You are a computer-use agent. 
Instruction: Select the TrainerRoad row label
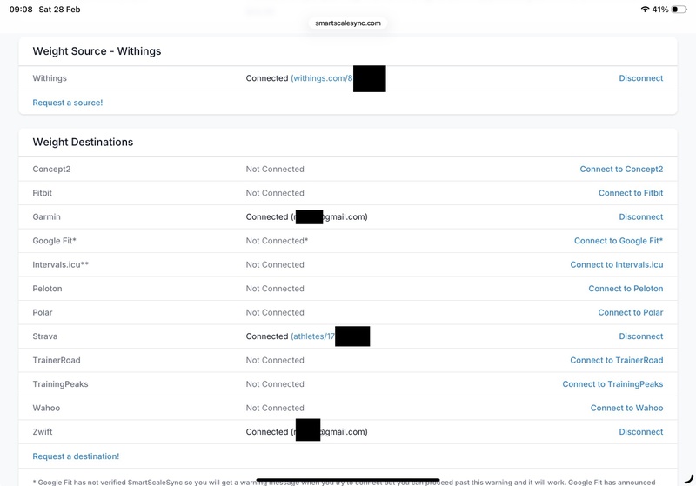tap(57, 361)
